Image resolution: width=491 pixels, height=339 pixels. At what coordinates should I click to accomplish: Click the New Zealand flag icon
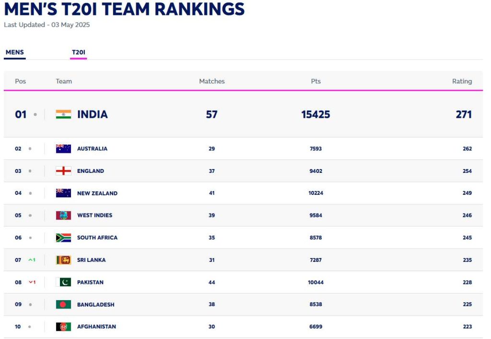[x=63, y=193]
